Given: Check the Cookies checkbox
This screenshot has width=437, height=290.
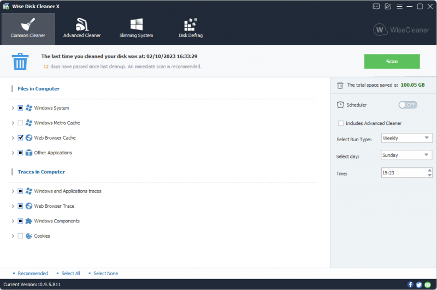Looking at the screenshot, I should click(20, 236).
